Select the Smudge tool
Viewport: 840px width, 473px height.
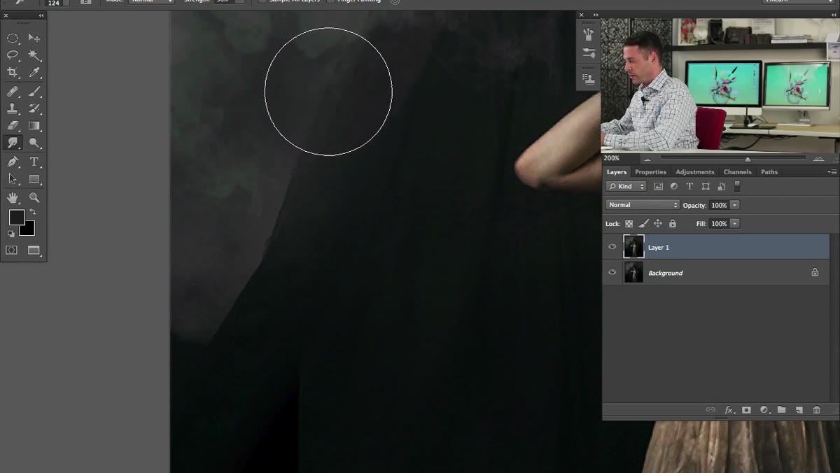(x=13, y=143)
